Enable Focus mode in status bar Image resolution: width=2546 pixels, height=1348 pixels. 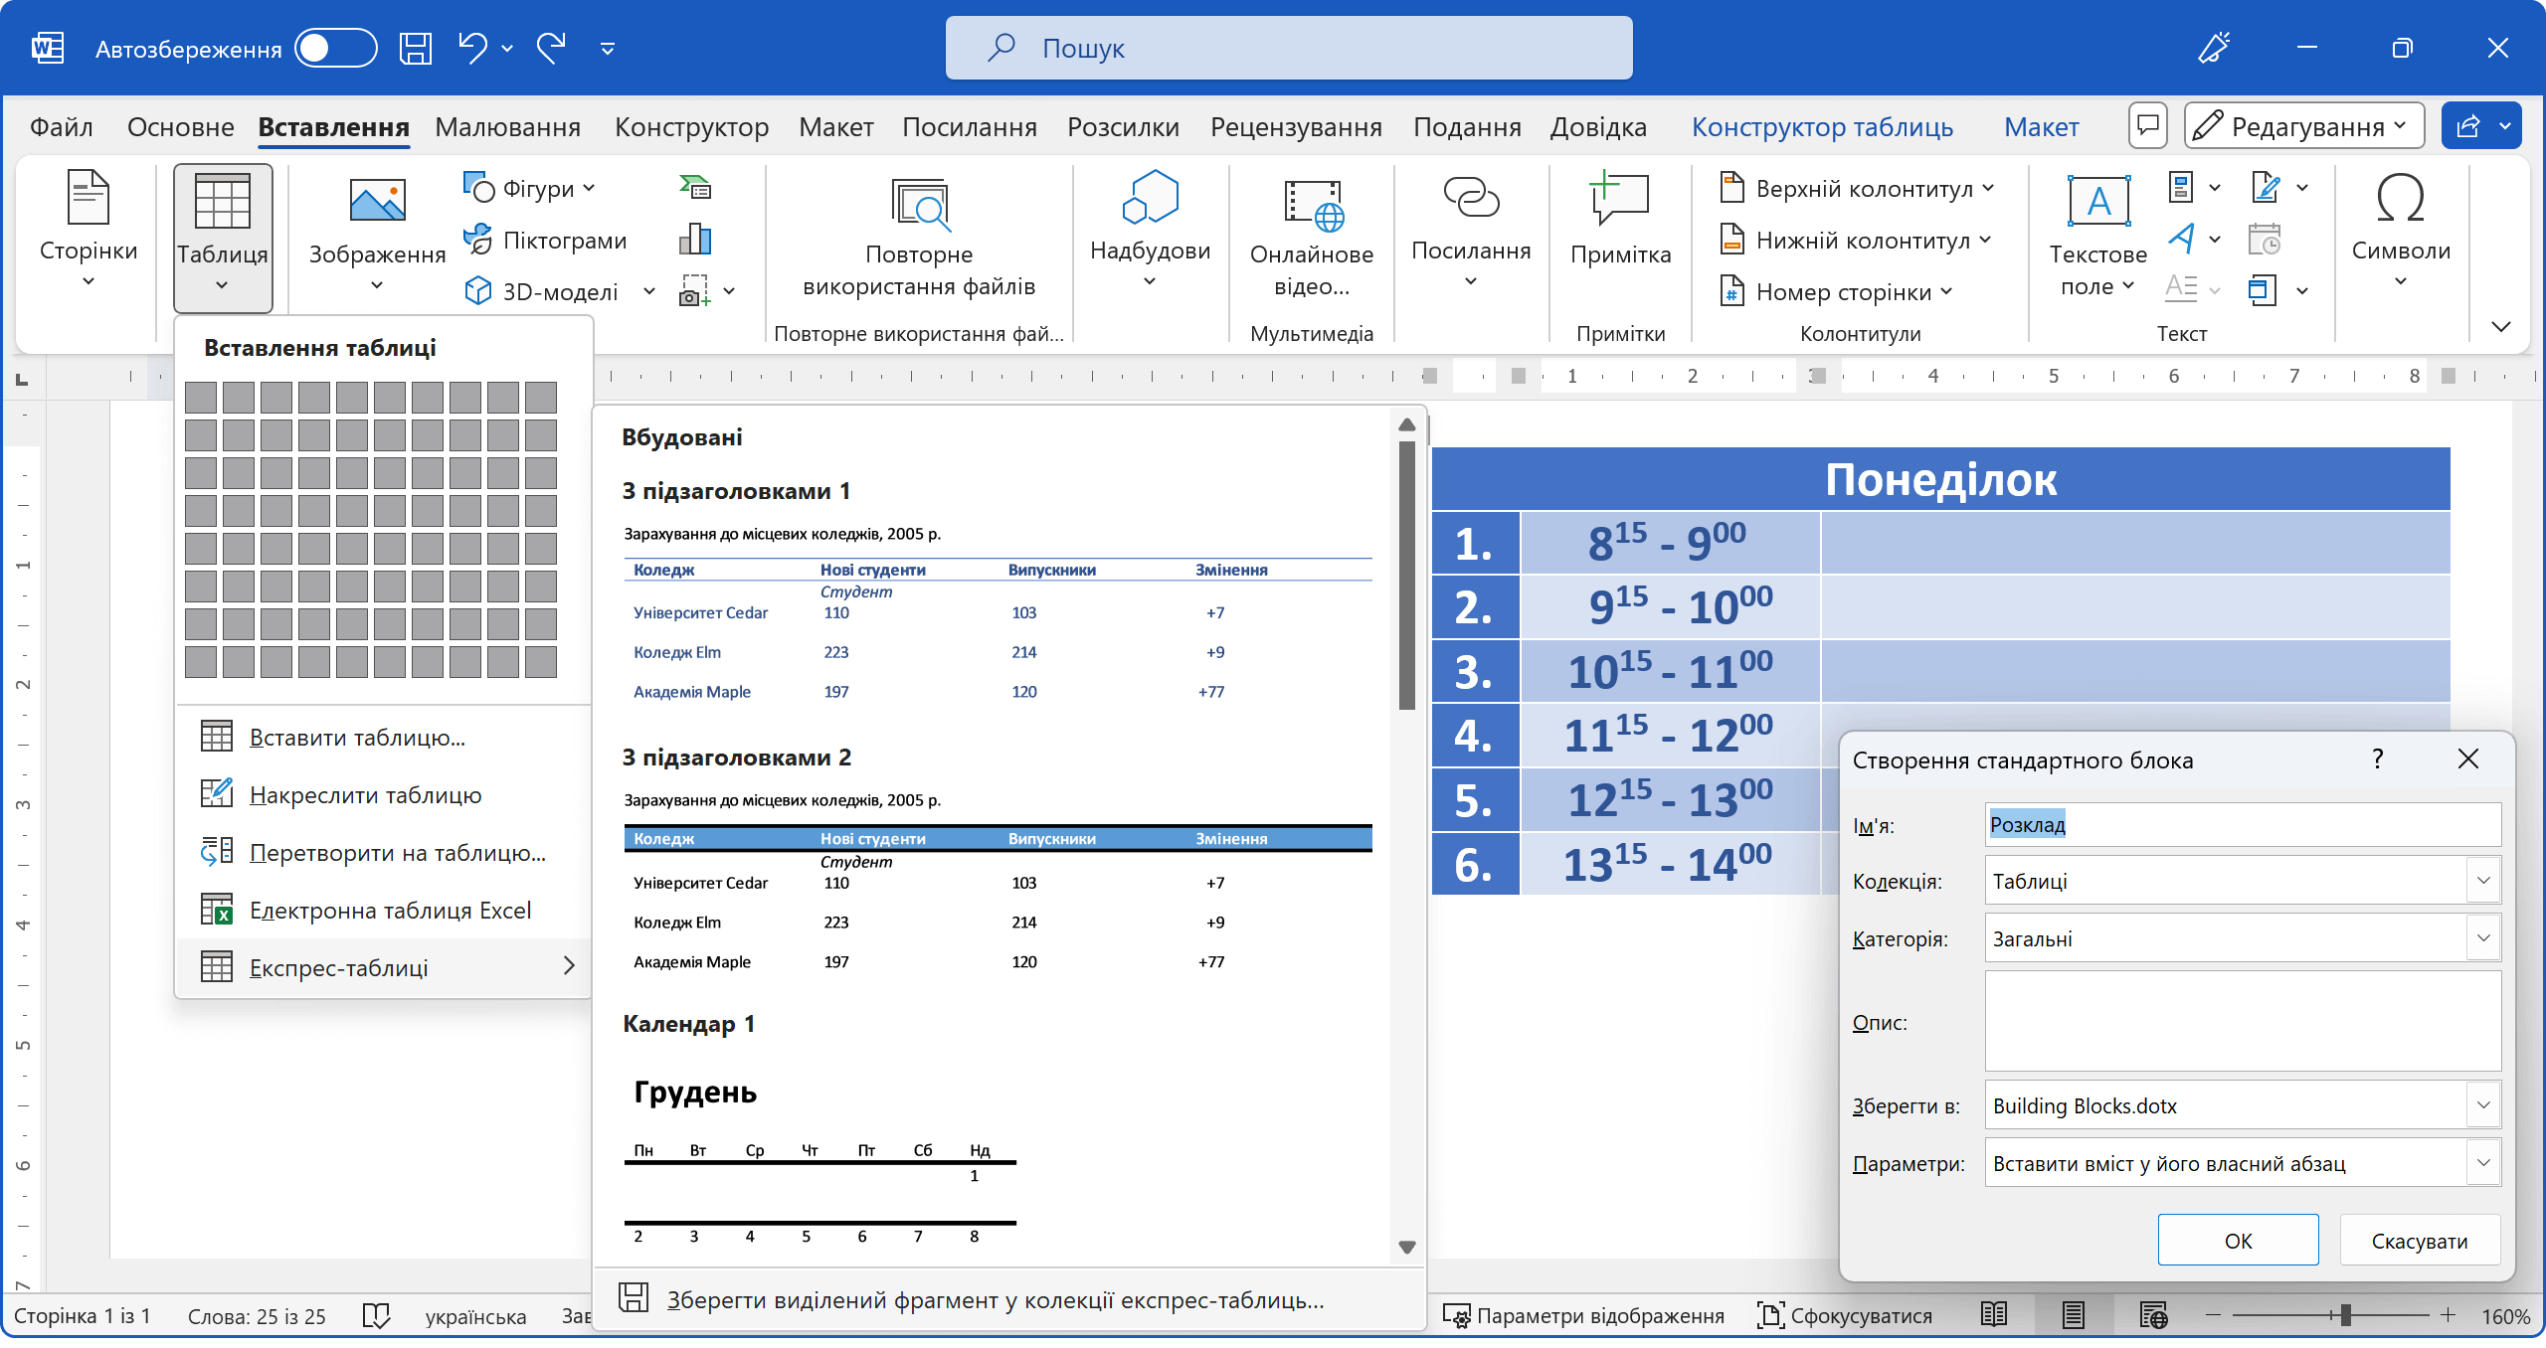[x=1845, y=1315]
